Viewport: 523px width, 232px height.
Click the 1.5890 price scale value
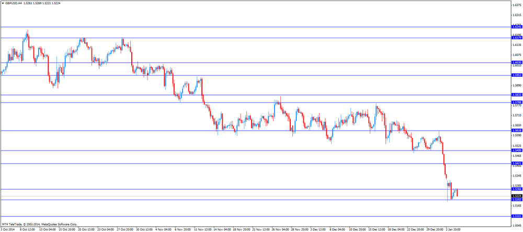coord(517,85)
